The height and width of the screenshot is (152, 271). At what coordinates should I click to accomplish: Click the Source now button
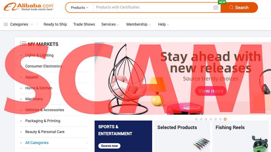point(109,146)
